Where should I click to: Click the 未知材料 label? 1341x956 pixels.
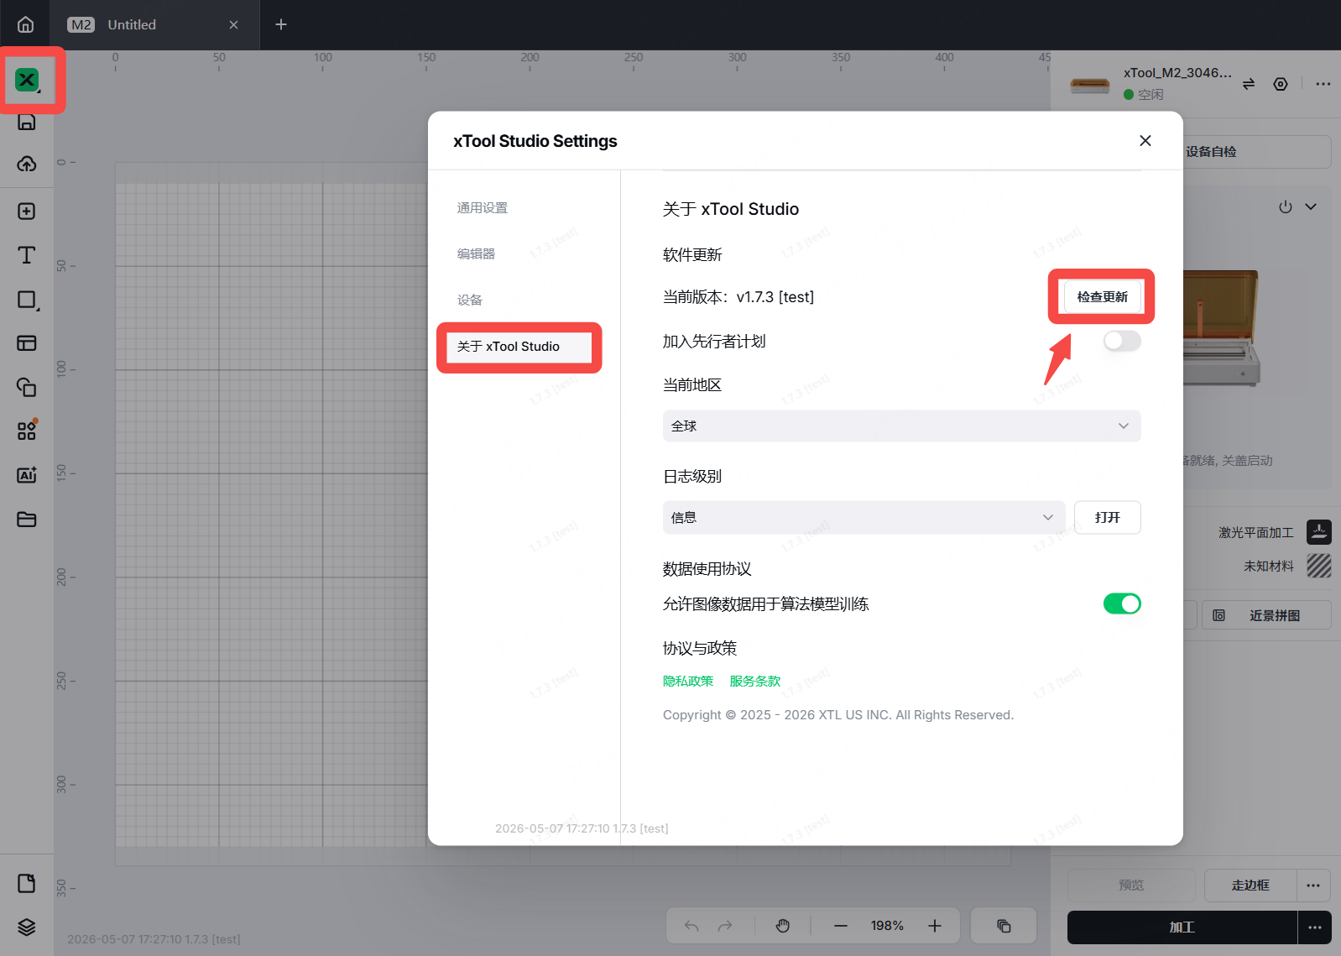(1269, 567)
